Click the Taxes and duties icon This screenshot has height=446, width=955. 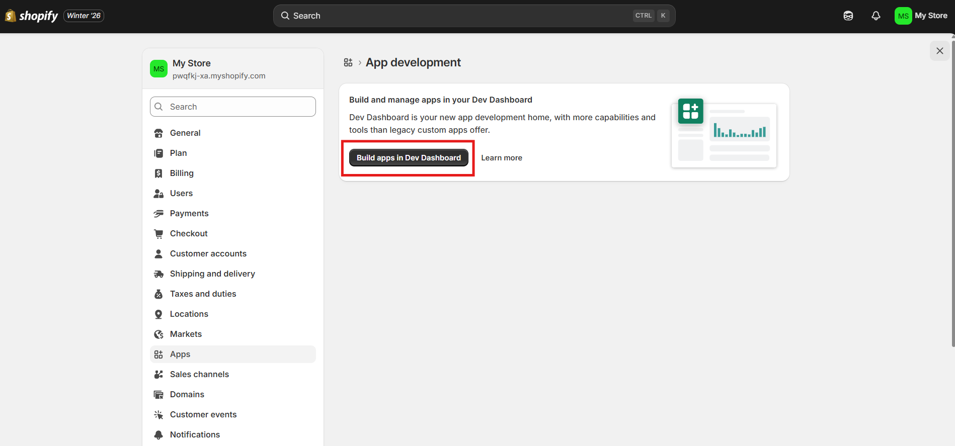(158, 294)
